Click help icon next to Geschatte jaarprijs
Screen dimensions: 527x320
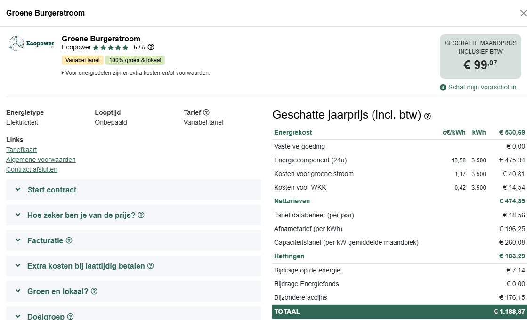coord(428,116)
